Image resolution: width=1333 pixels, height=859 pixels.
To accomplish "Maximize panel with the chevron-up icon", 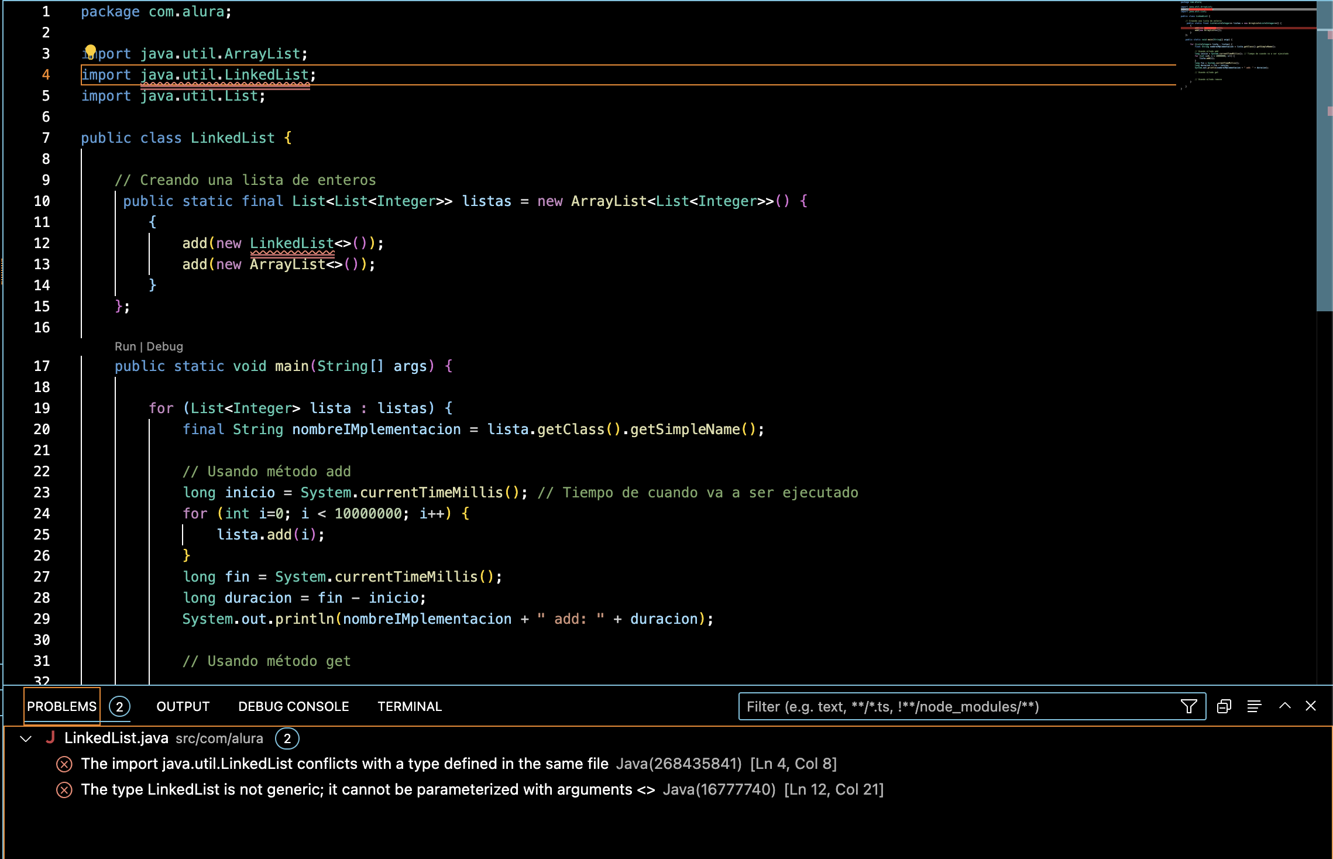I will [x=1284, y=706].
